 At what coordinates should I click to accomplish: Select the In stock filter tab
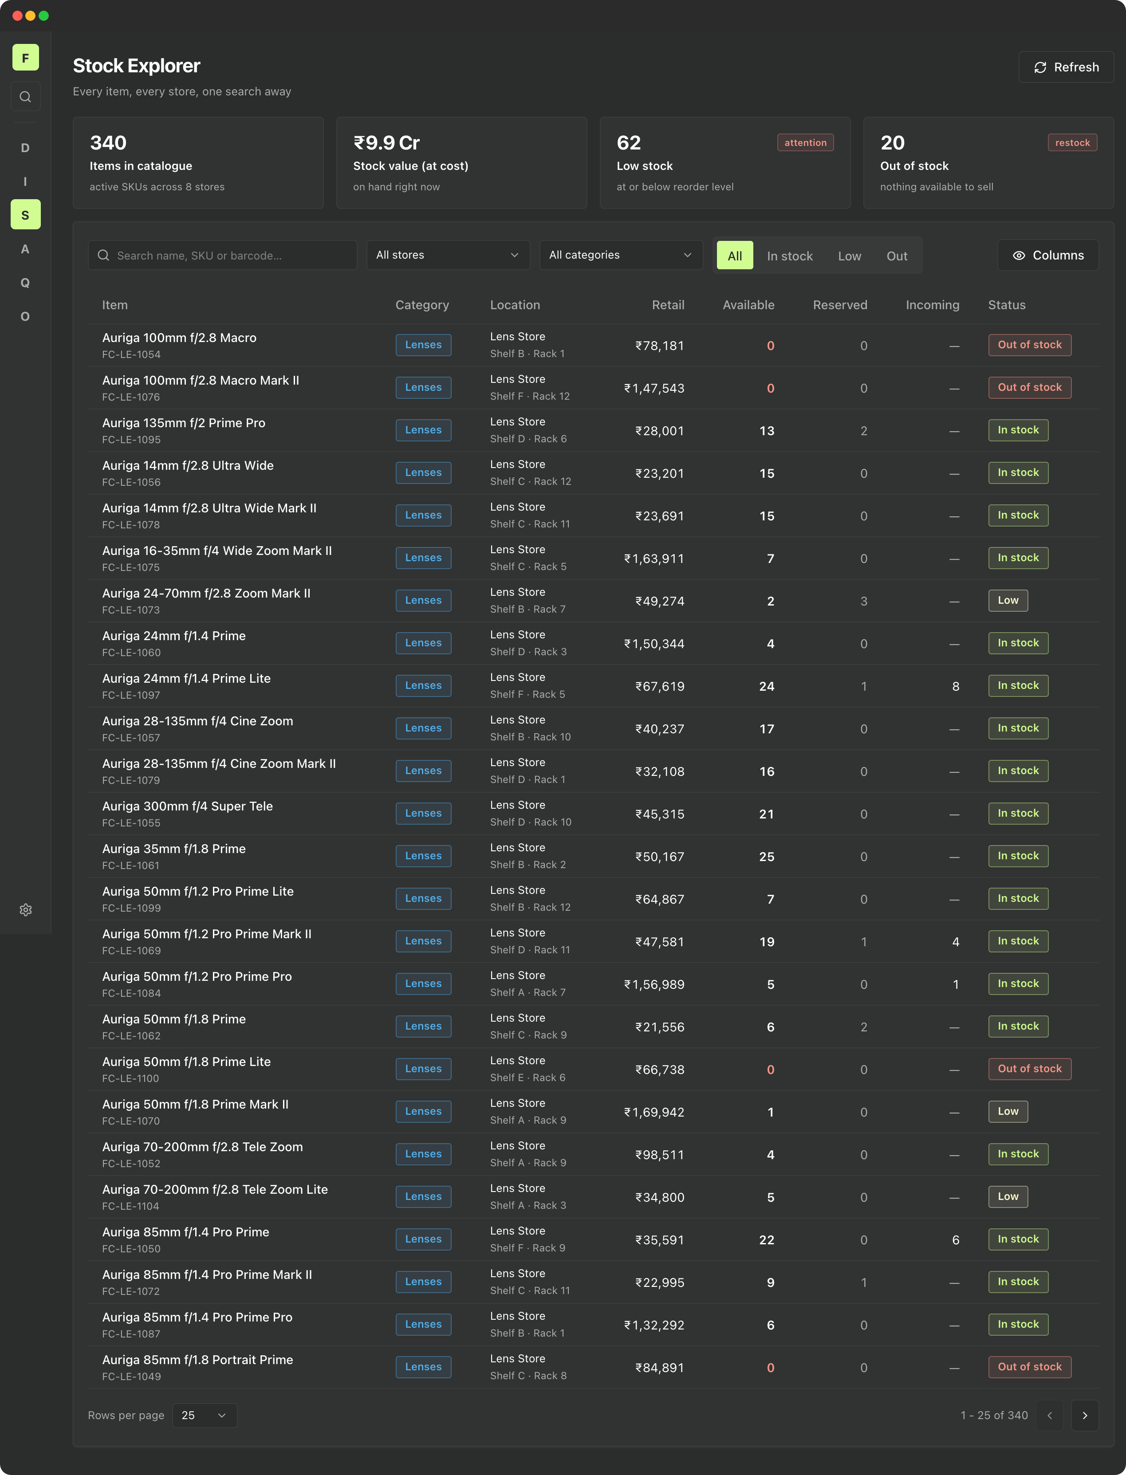point(790,256)
